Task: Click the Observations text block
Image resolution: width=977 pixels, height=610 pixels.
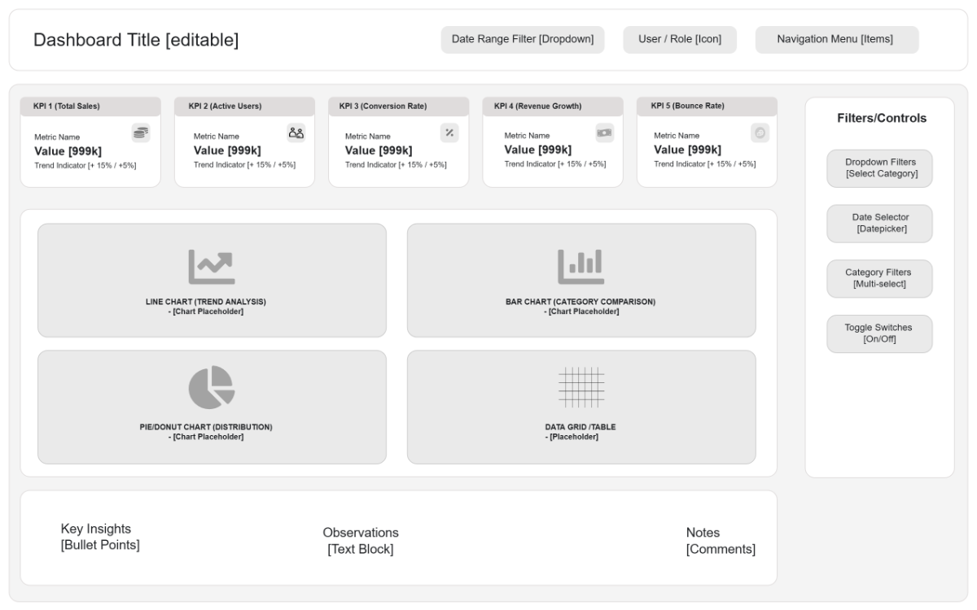Action: coord(361,536)
